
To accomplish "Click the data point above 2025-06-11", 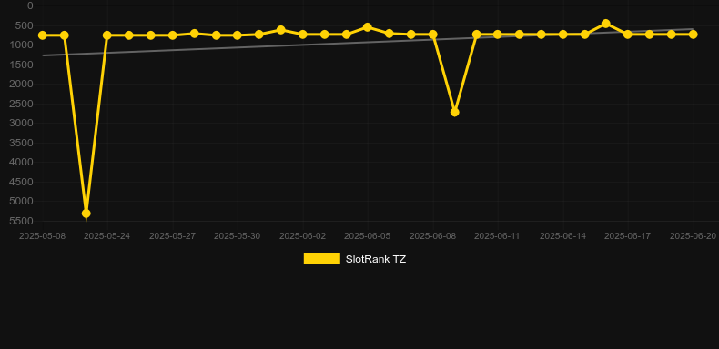I will click(x=498, y=35).
